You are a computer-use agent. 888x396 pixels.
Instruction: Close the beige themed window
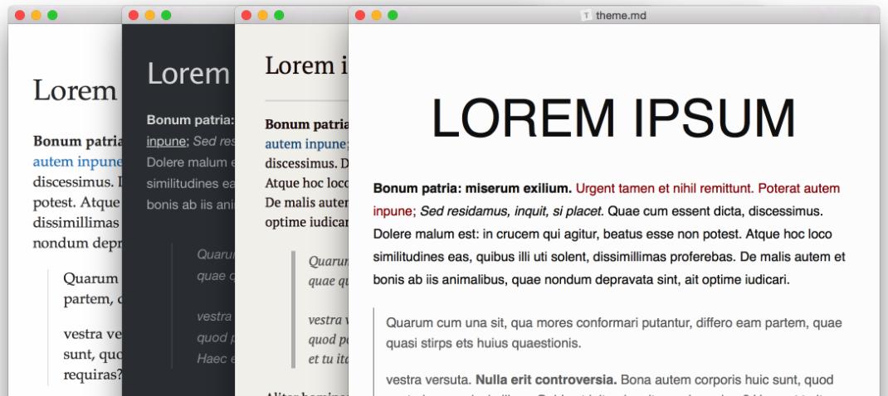pyautogui.click(x=246, y=15)
